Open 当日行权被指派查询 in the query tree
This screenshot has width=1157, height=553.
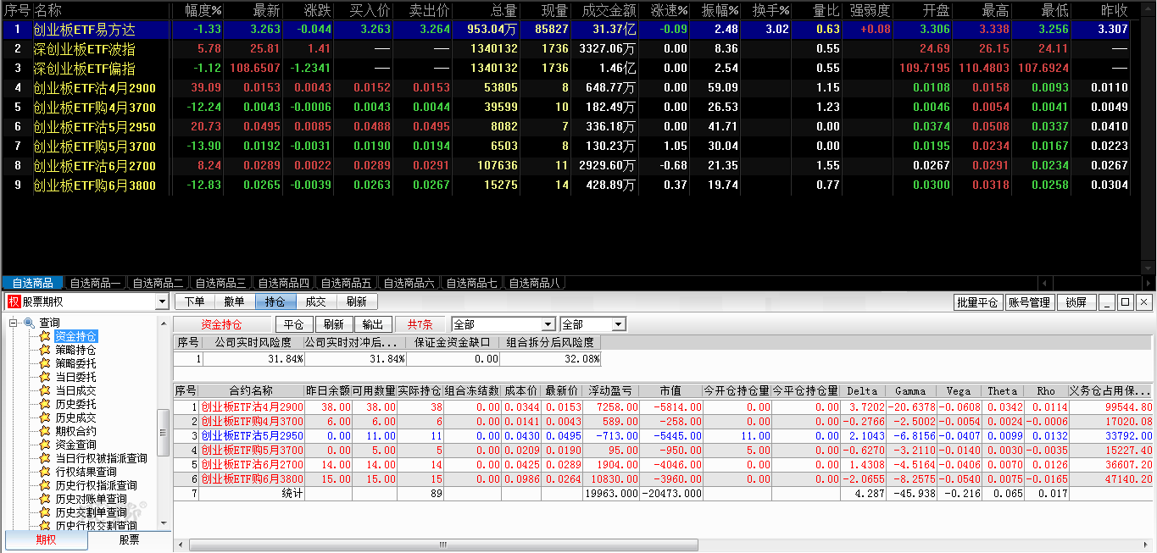(x=101, y=458)
